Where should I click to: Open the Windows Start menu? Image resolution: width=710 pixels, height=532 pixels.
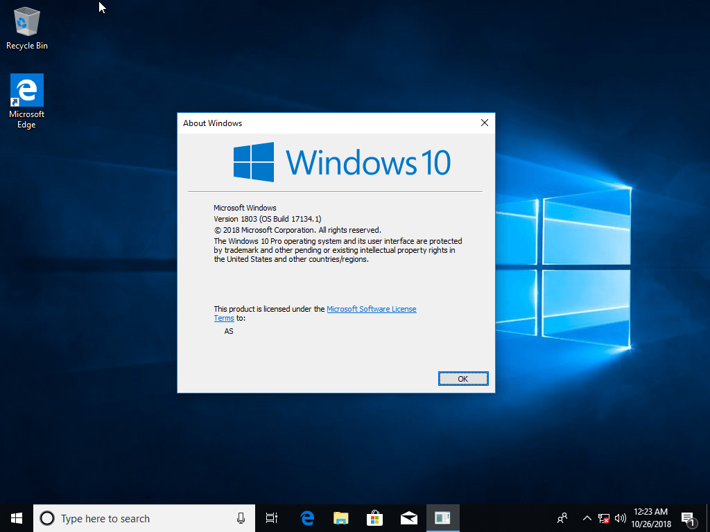pyautogui.click(x=17, y=518)
